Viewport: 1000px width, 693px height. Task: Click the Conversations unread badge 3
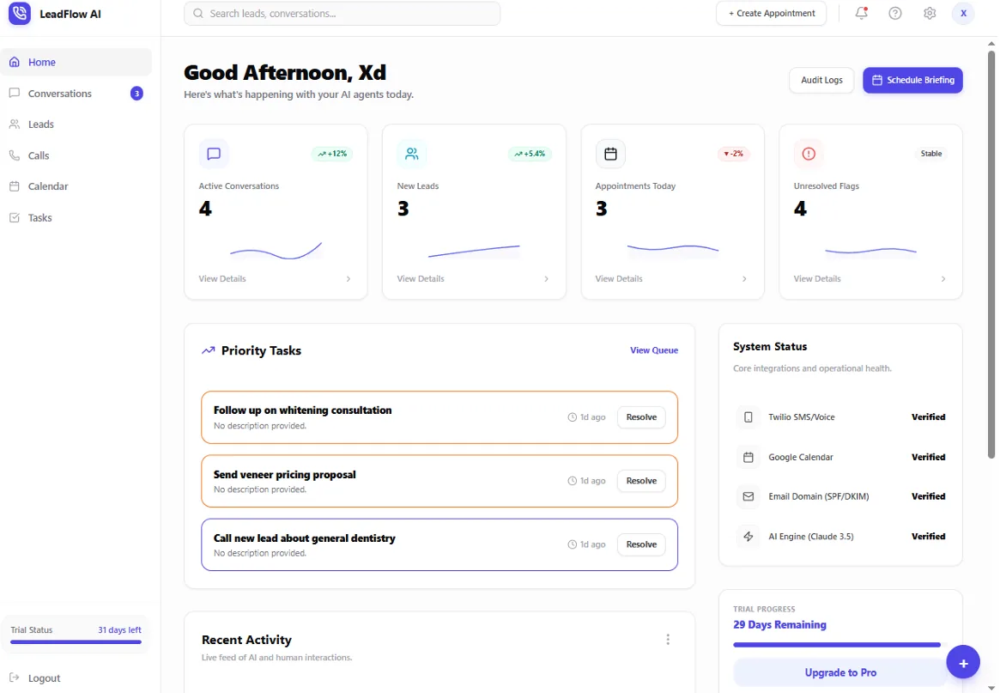coord(136,94)
